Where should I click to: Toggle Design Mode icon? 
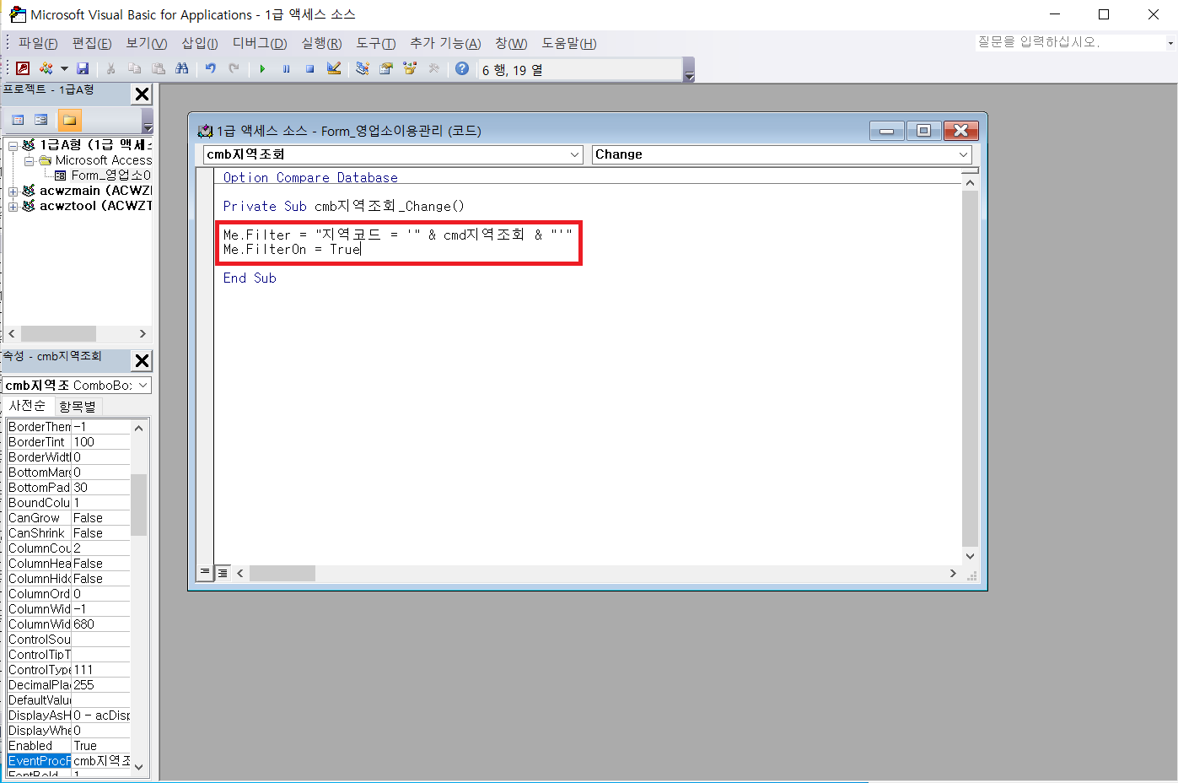pos(334,68)
